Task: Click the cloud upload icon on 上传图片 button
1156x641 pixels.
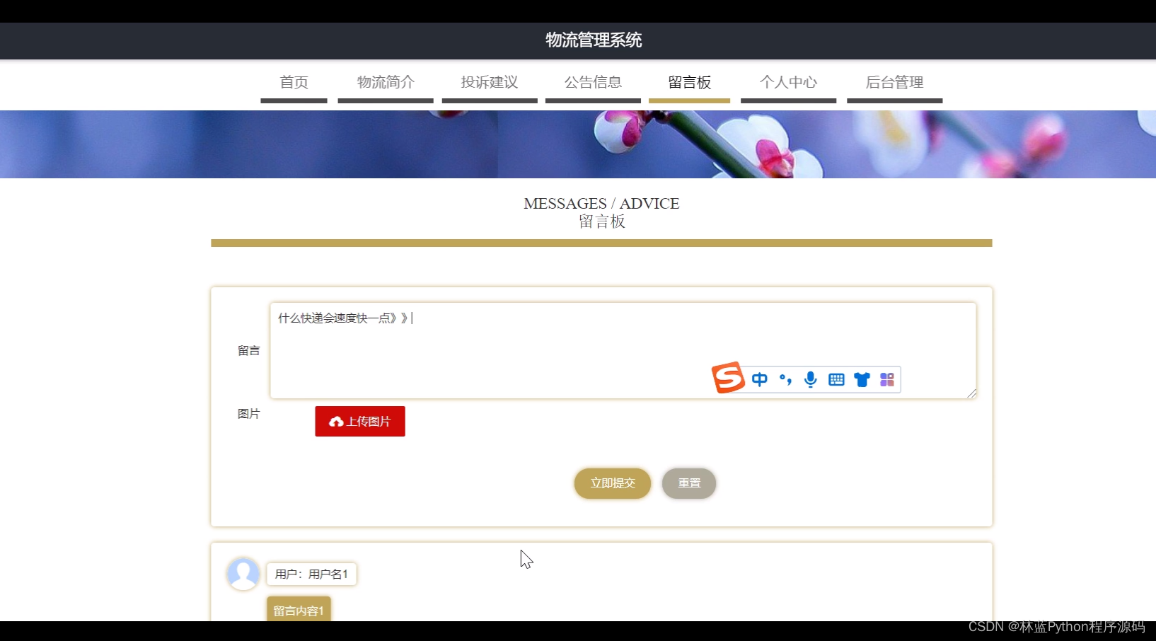Action: coord(335,421)
